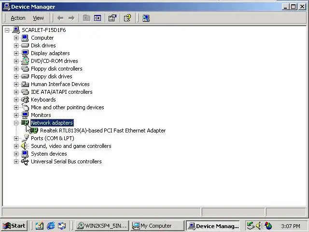The image size is (309, 232).
Task: Select Realtek RTL8139(A)-based PCI Fast Ethernet Adapter
Action: click(103, 130)
